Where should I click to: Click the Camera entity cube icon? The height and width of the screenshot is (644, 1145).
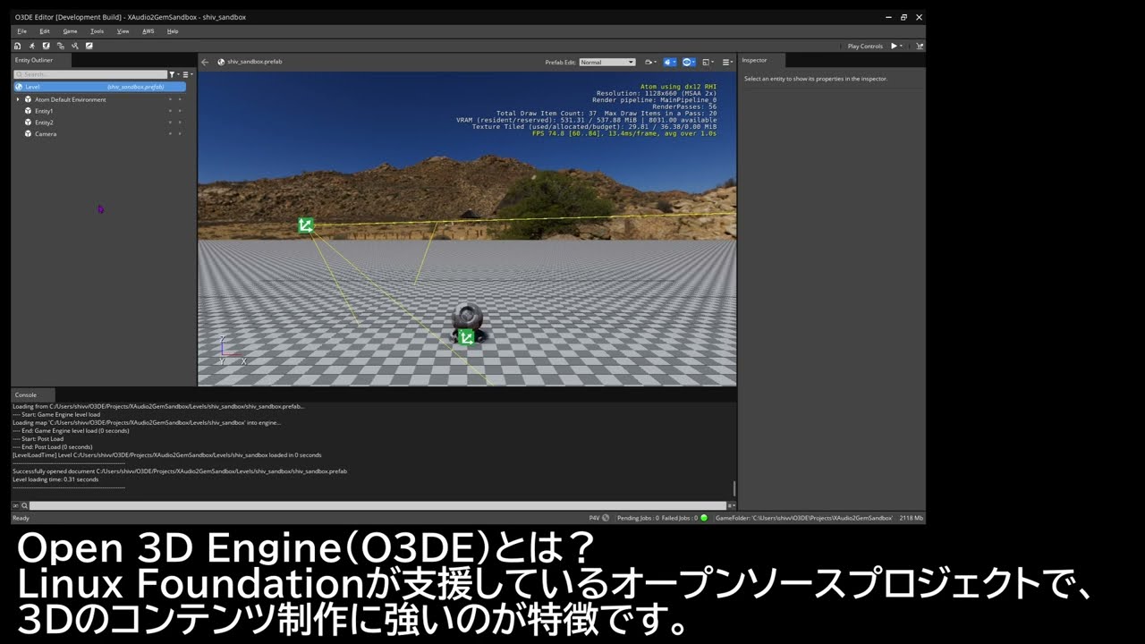point(28,134)
